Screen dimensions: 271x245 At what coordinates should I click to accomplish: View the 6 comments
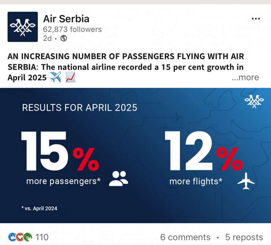pyautogui.click(x=185, y=237)
